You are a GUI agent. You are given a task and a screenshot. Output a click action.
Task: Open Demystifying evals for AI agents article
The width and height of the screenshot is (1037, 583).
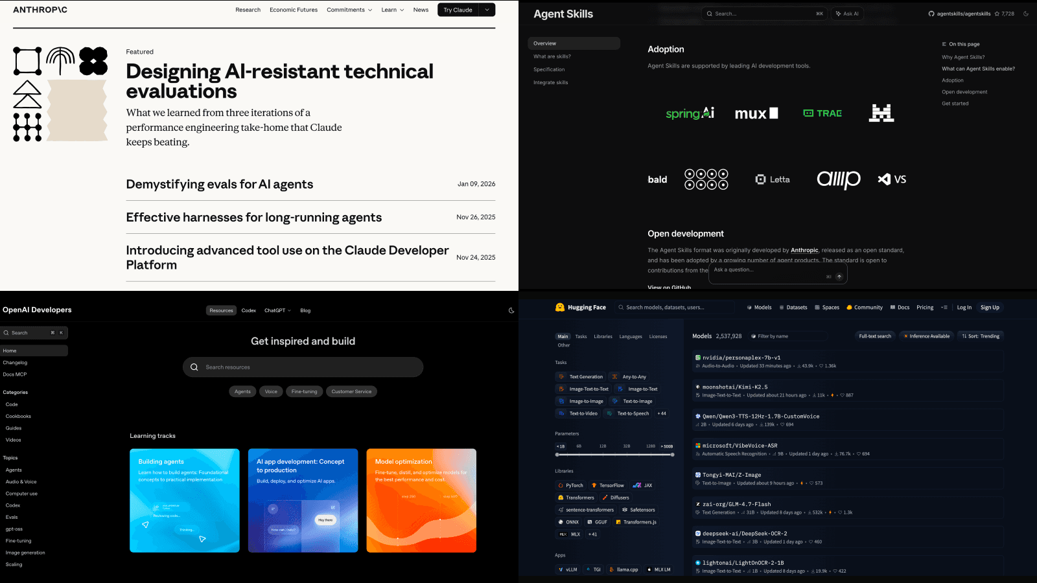click(x=220, y=184)
